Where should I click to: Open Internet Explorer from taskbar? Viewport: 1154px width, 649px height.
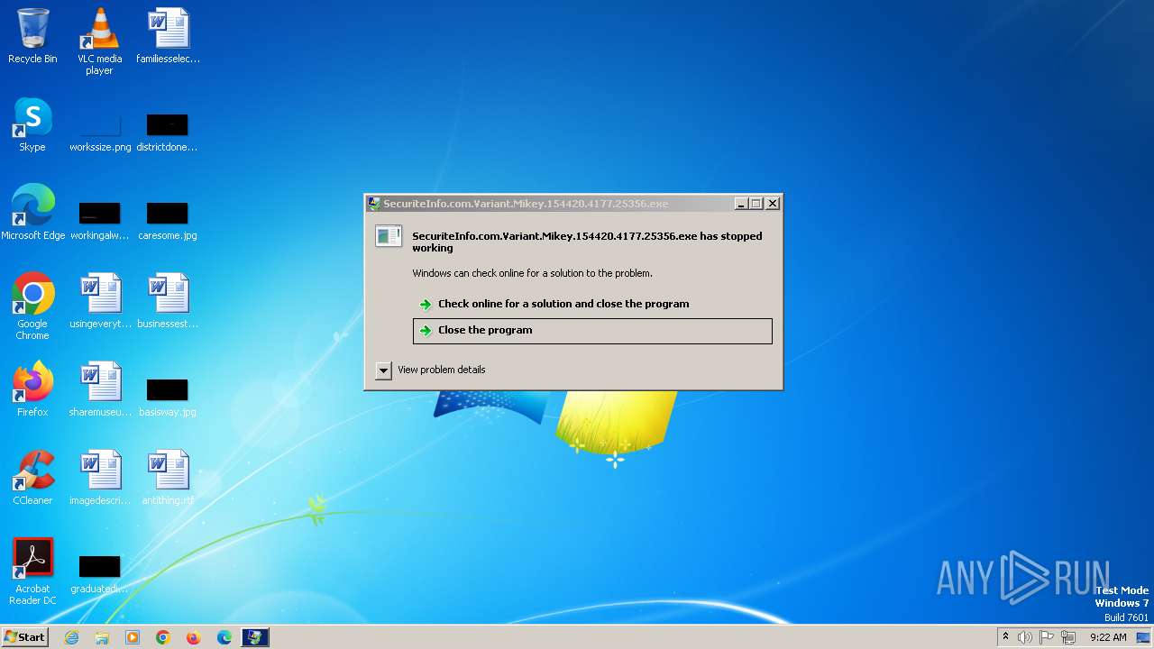[x=72, y=637]
